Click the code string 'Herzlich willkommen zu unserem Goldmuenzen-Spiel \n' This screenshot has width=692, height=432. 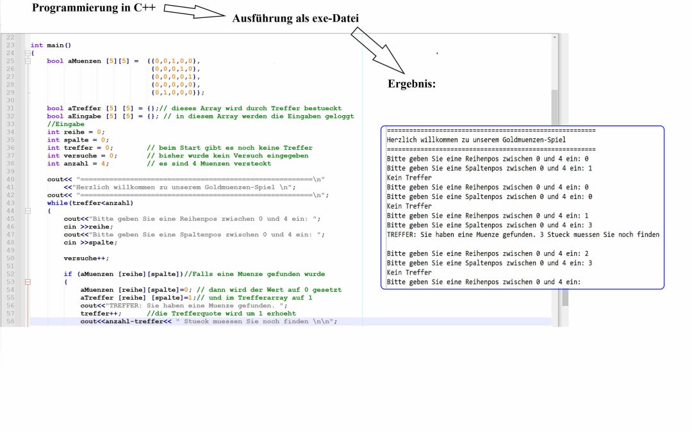tap(182, 187)
